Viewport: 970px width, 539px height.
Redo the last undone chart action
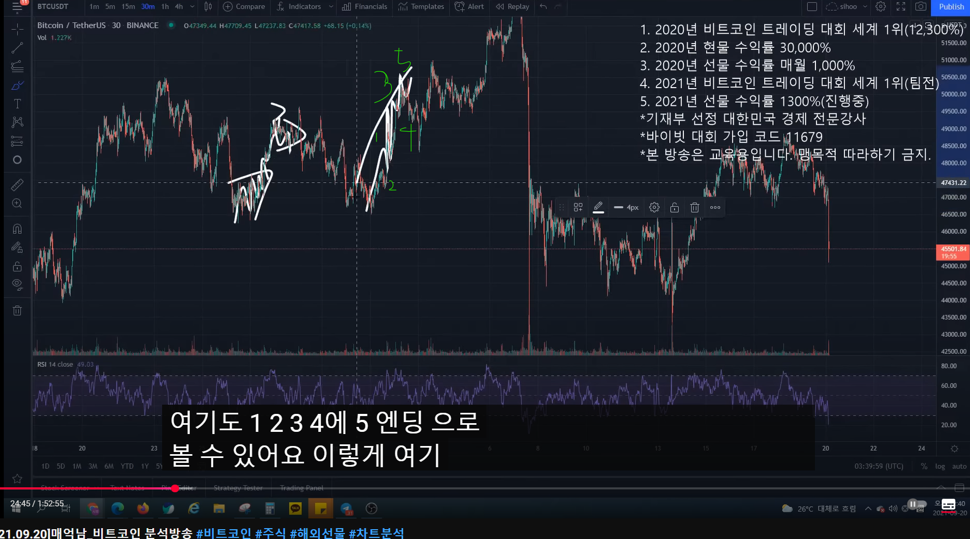click(x=558, y=7)
